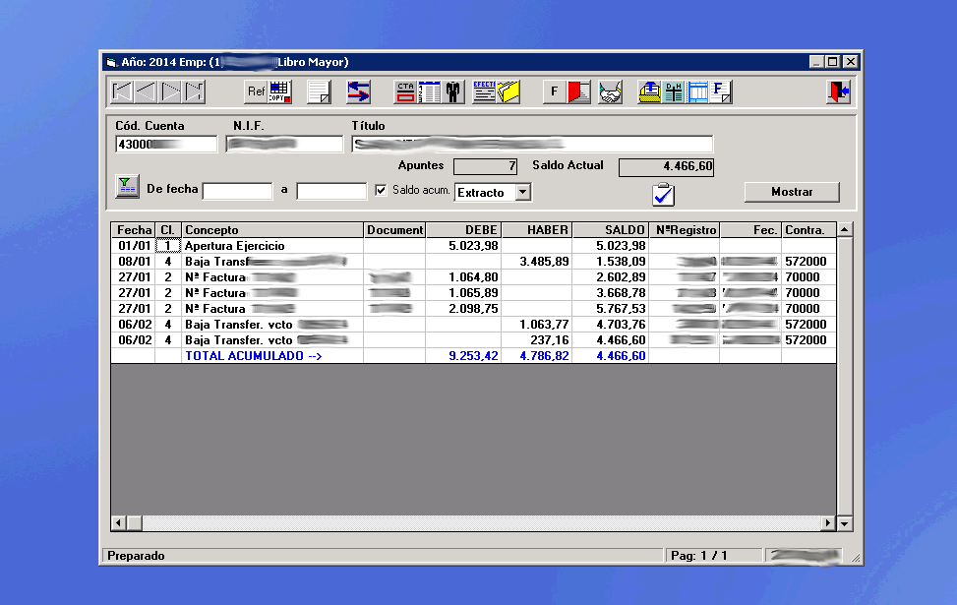The width and height of the screenshot is (957, 605).
Task: Click the Cód. Cuenta input field
Action: click(x=166, y=144)
